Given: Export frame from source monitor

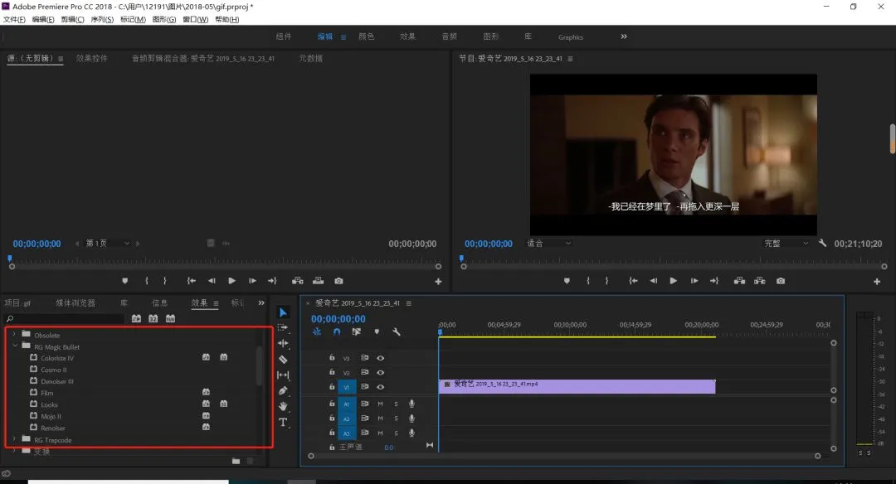Looking at the screenshot, I should pos(338,281).
